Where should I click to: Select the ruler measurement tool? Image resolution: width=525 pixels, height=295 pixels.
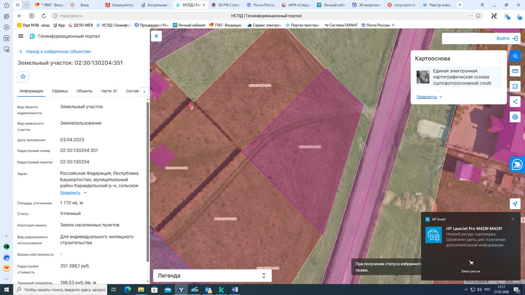pyautogui.click(x=515, y=71)
